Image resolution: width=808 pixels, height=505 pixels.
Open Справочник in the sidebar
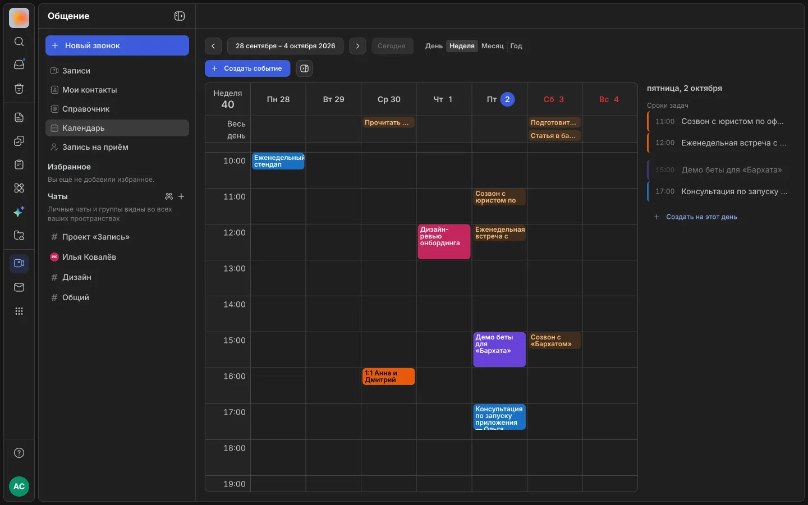point(117,109)
